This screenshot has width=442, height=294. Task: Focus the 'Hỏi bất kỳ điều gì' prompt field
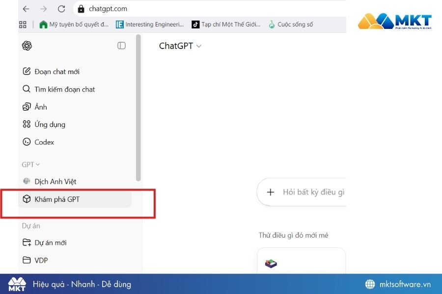pos(314,192)
